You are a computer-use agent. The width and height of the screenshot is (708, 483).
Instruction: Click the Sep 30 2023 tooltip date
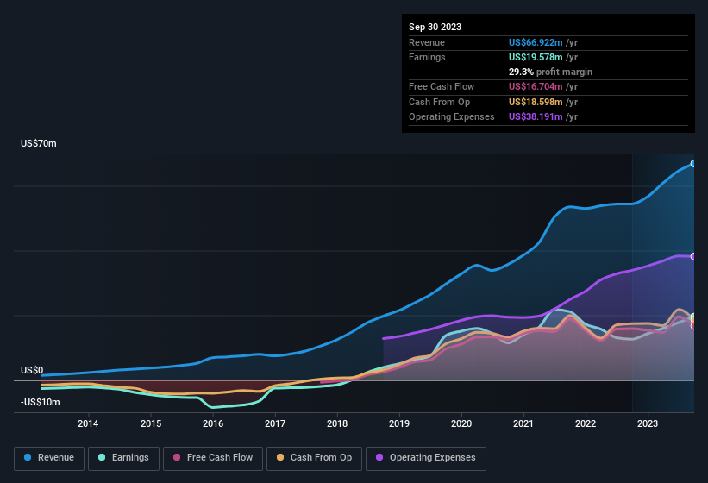(435, 27)
